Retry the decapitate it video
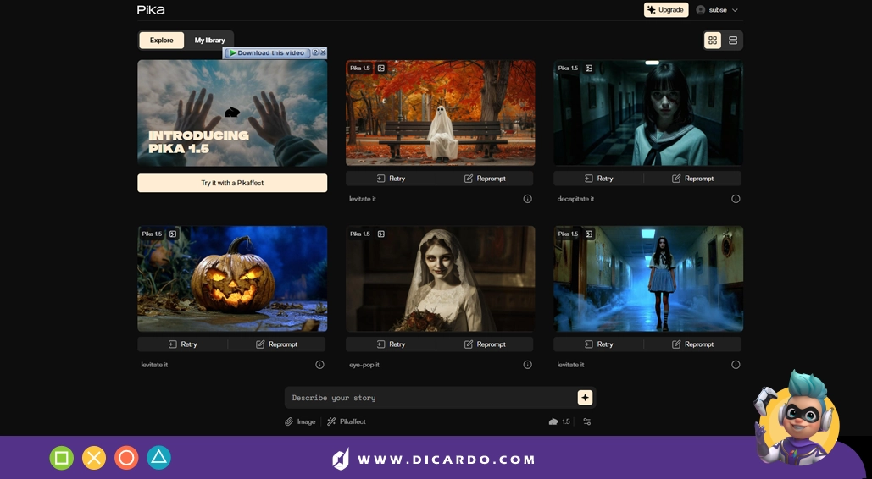Screen dimensions: 872x479 [599, 179]
